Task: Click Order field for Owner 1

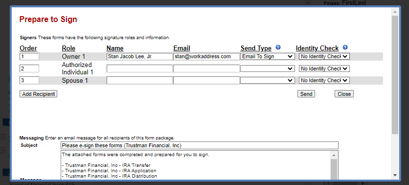Action: [29, 56]
